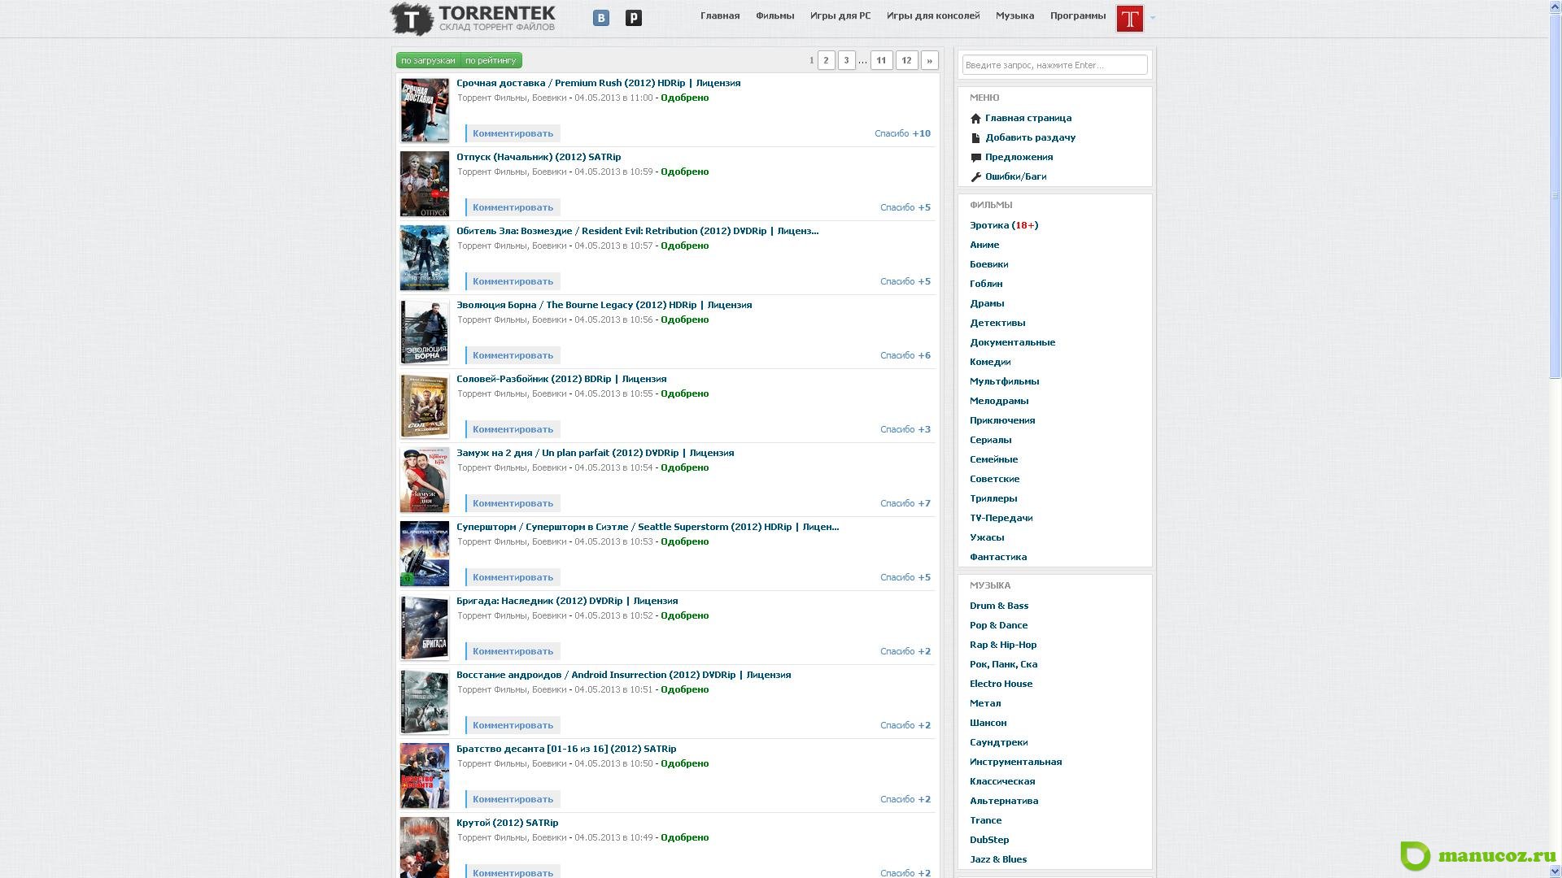Go to next page with » arrow
1562x878 pixels.
coord(929,61)
